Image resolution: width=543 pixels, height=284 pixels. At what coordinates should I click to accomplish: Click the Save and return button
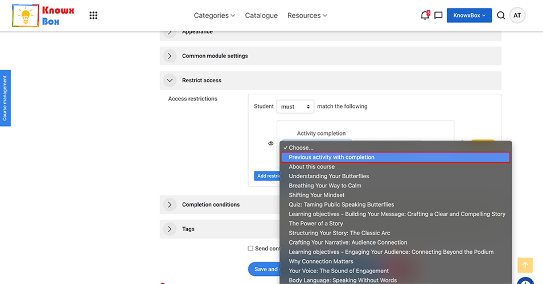tap(264, 269)
